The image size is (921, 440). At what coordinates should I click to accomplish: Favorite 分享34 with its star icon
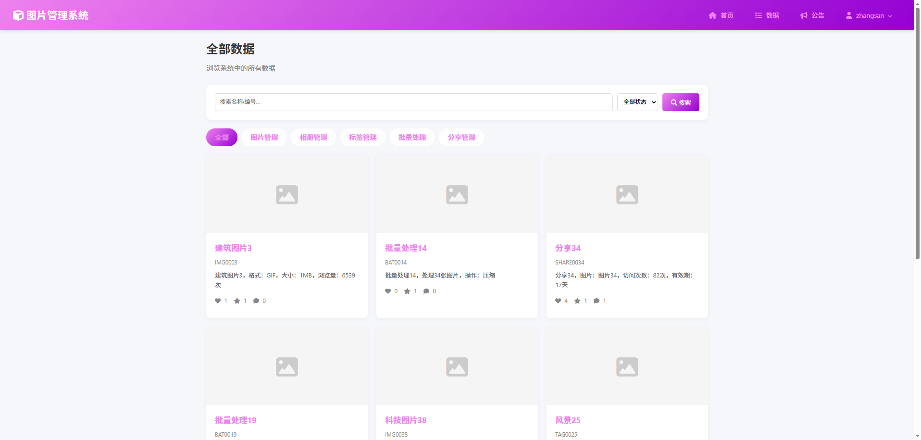tap(577, 301)
